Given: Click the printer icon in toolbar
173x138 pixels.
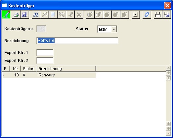Looking at the screenshot, I should click(x=16, y=14).
